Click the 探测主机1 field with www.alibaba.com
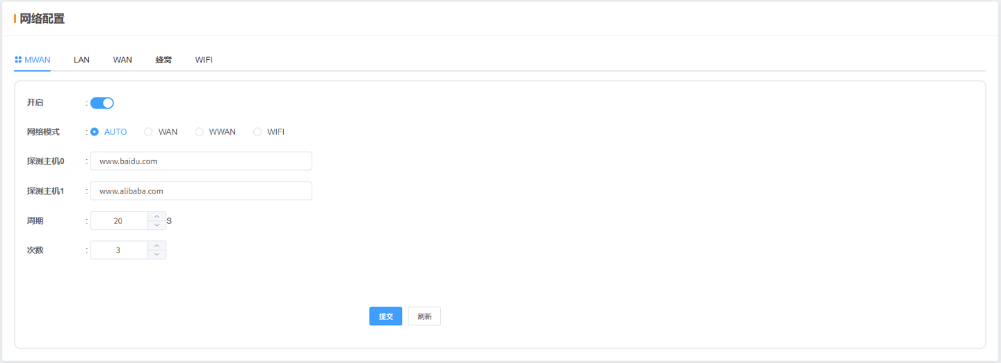The width and height of the screenshot is (1001, 363). coord(201,191)
